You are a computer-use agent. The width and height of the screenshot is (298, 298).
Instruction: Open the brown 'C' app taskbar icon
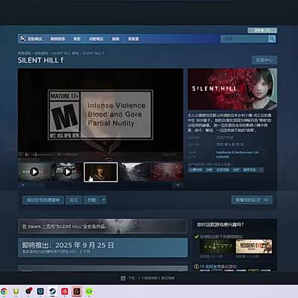click(x=77, y=291)
